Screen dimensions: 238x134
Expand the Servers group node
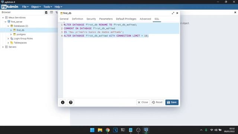3,47
